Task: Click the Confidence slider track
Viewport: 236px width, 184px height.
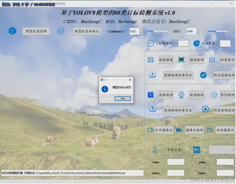Action: pos(158,31)
